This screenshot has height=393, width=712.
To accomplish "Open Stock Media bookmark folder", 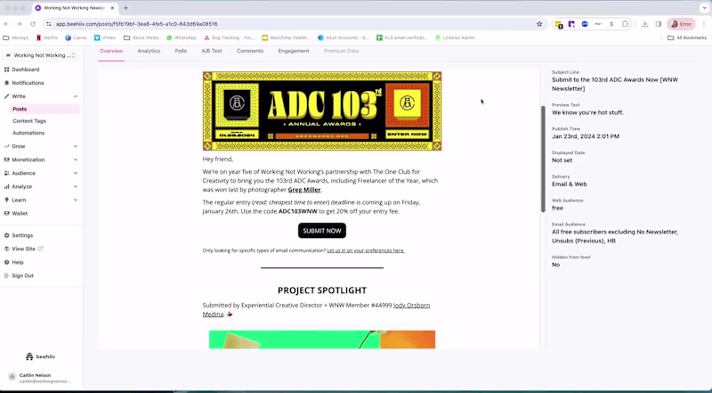I will (x=142, y=37).
